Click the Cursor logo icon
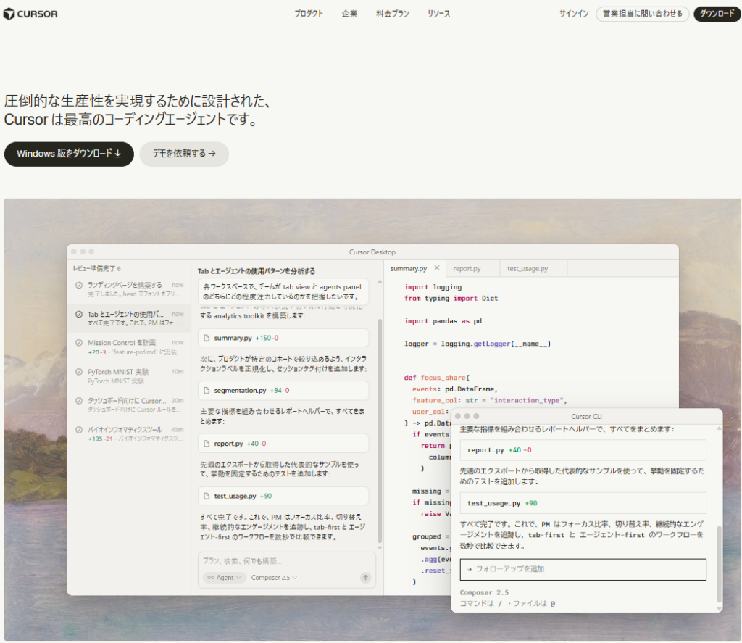742x643 pixels. point(9,14)
